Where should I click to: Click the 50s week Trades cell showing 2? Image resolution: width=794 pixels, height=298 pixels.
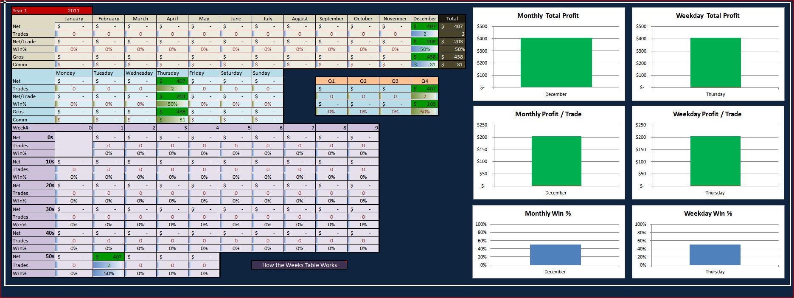pyautogui.click(x=109, y=265)
